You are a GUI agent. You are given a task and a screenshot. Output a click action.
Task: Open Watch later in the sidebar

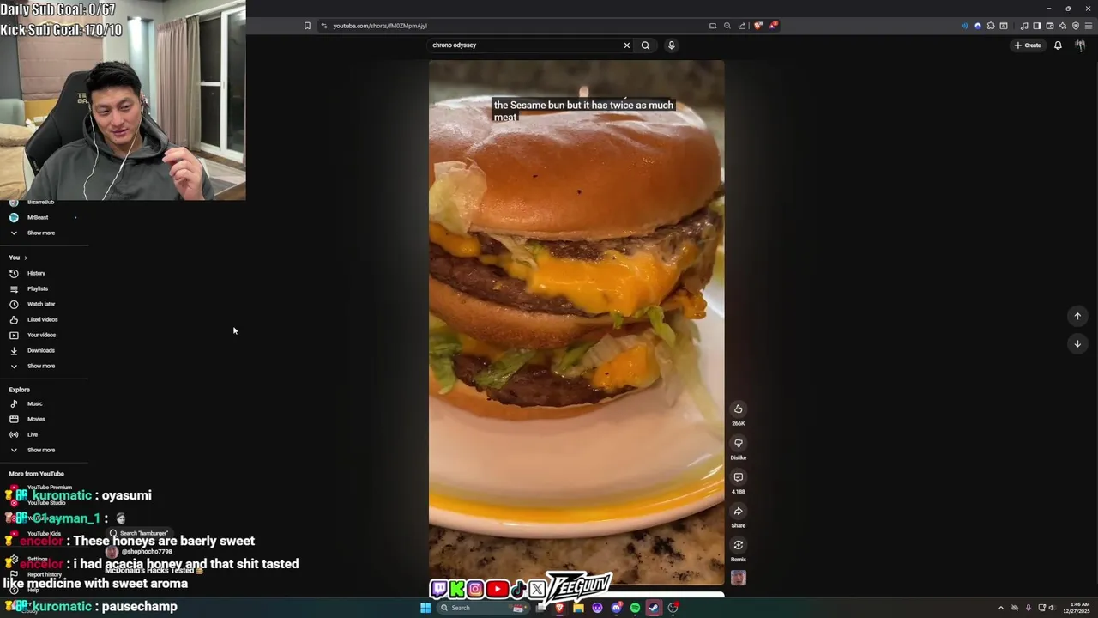(43, 304)
